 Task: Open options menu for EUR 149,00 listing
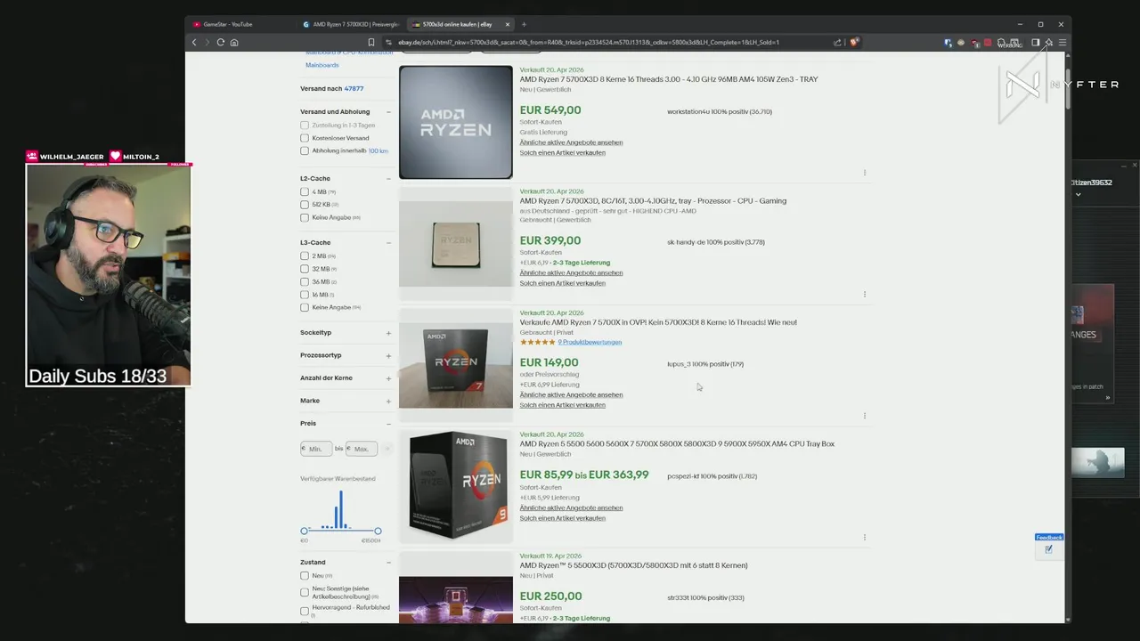pos(865,416)
